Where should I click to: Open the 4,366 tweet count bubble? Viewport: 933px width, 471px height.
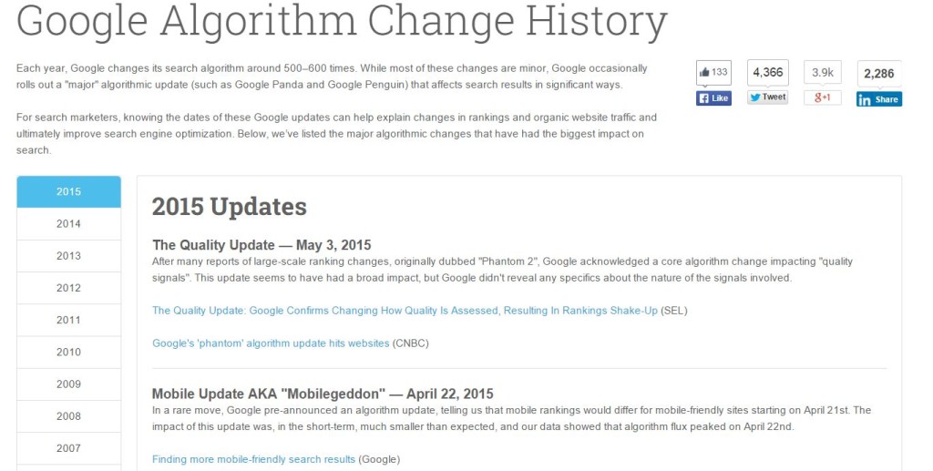click(x=767, y=73)
